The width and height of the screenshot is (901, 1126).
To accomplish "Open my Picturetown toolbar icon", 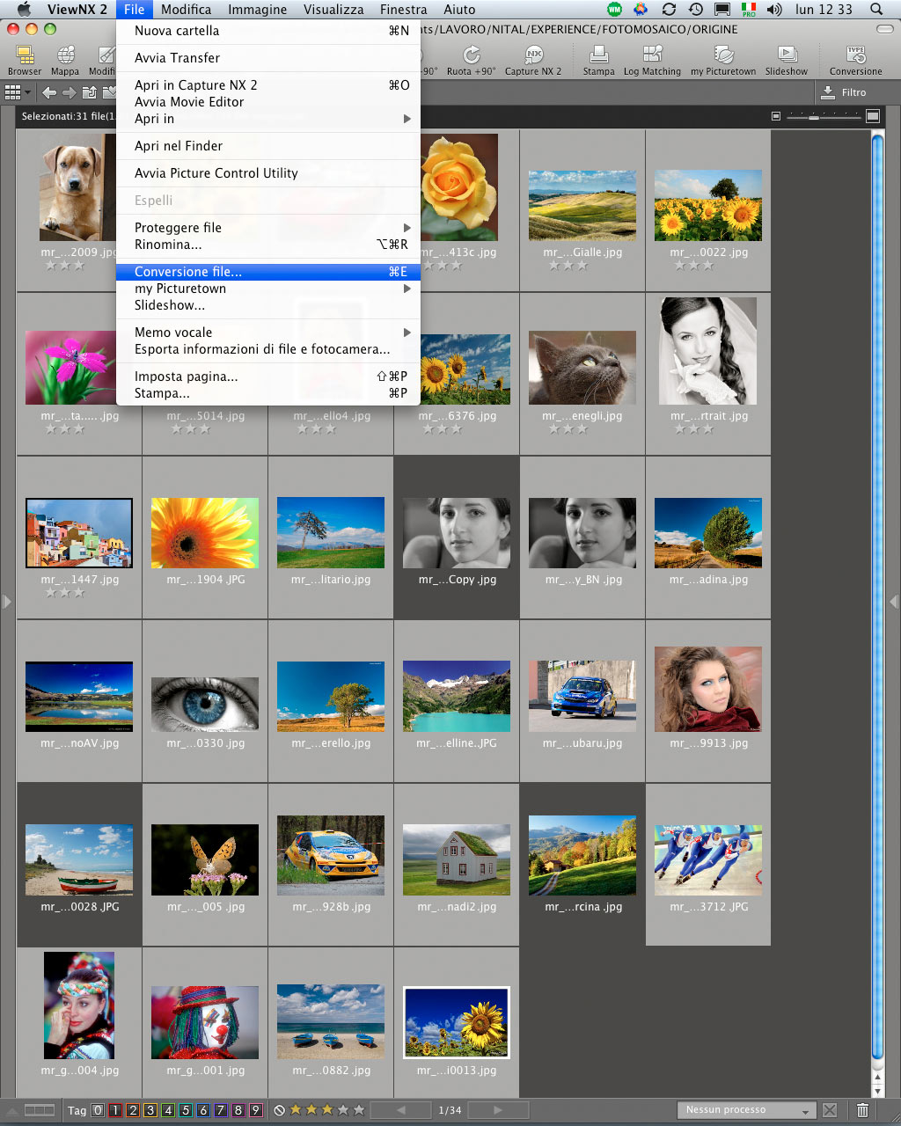I will coord(723,60).
